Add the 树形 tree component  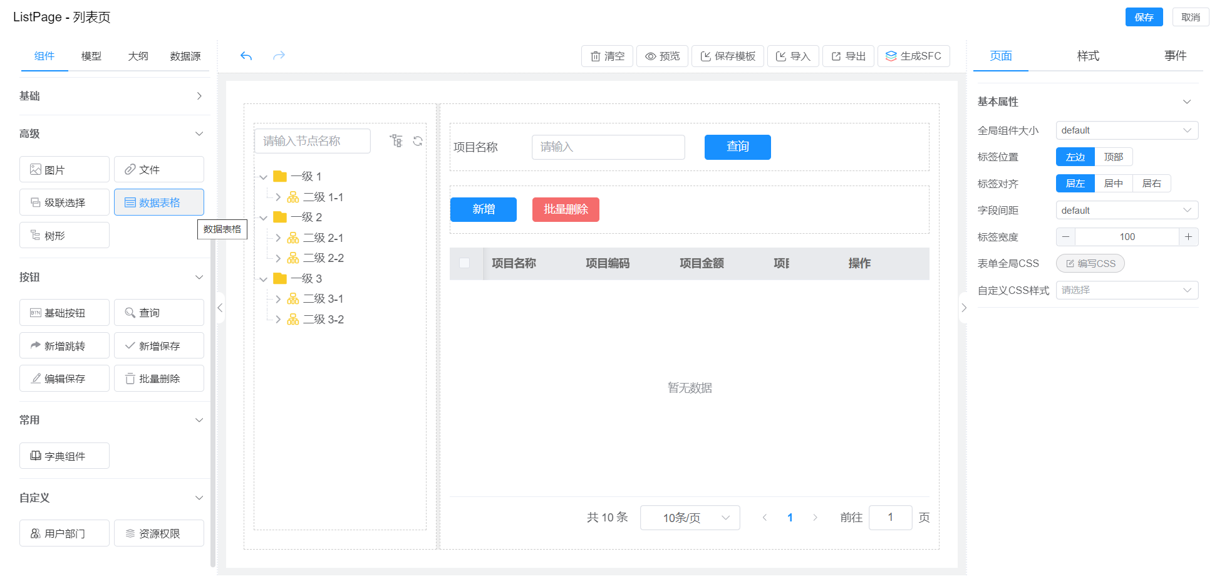(x=65, y=235)
